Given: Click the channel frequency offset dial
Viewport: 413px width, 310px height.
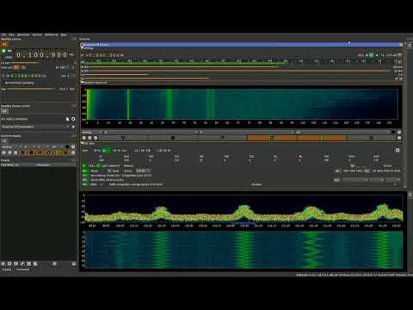Looking at the screenshot, I should coord(105,55).
